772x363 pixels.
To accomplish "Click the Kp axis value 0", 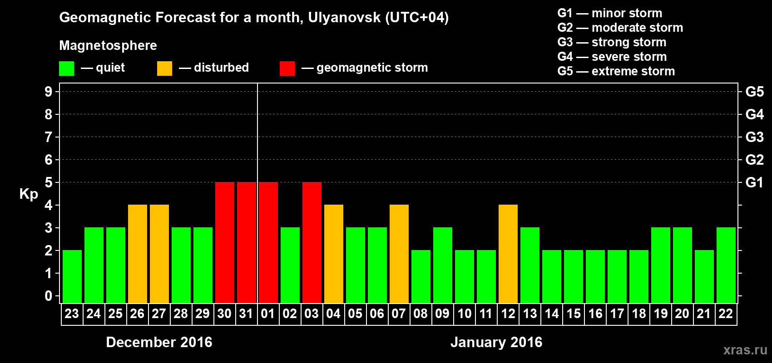I will 49,296.
